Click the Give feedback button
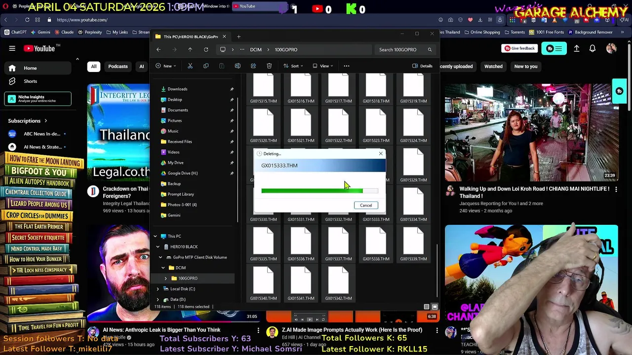The image size is (632, 355). (519, 48)
